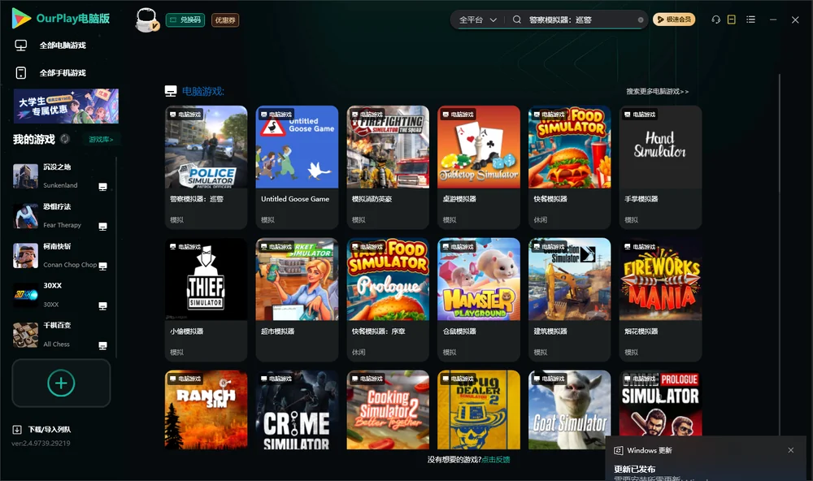Open All Chess from my games list
The image size is (813, 481).
(x=60, y=335)
